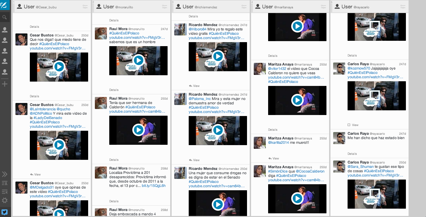Open the sidebar list icon below the Lists icon
The image size is (426, 217).
5,192
